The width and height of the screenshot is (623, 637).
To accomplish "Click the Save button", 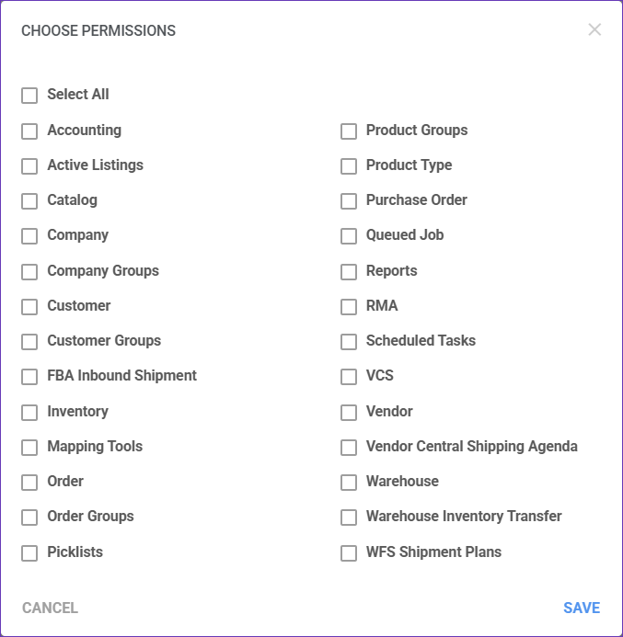I will pos(582,608).
